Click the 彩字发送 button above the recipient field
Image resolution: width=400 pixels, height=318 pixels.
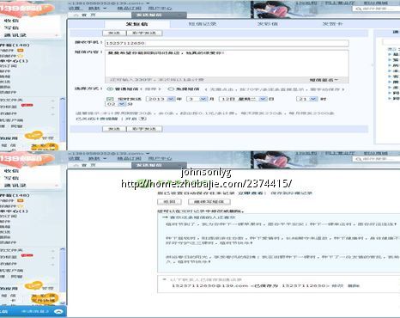[x=144, y=33]
